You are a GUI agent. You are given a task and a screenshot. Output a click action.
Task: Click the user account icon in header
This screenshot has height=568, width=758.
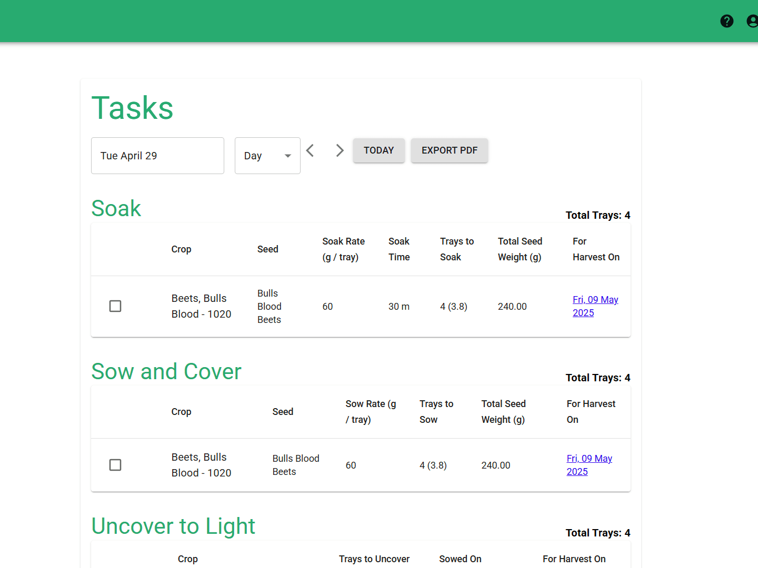(752, 21)
